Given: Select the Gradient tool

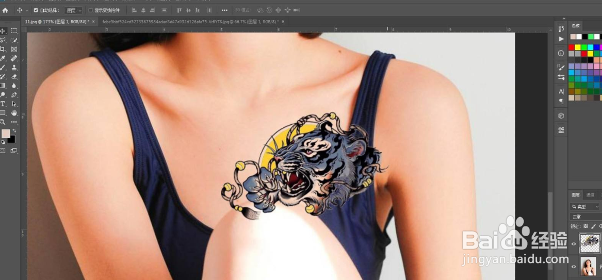Looking at the screenshot, I should click(x=3, y=86).
